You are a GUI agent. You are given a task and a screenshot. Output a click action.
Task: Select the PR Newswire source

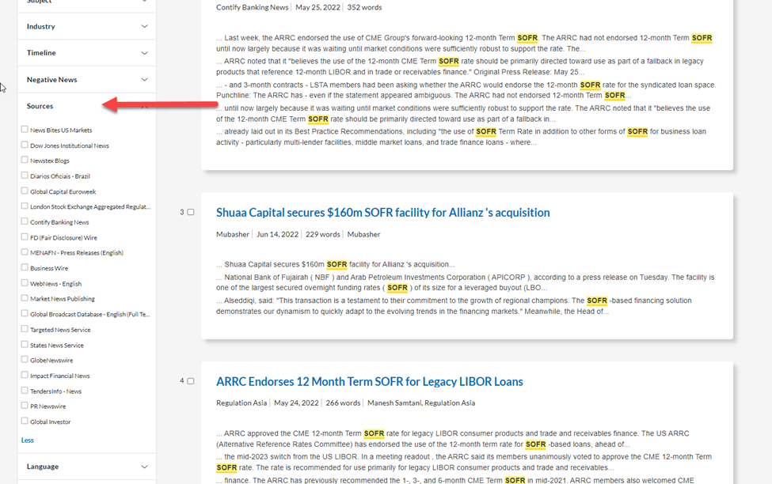25,405
